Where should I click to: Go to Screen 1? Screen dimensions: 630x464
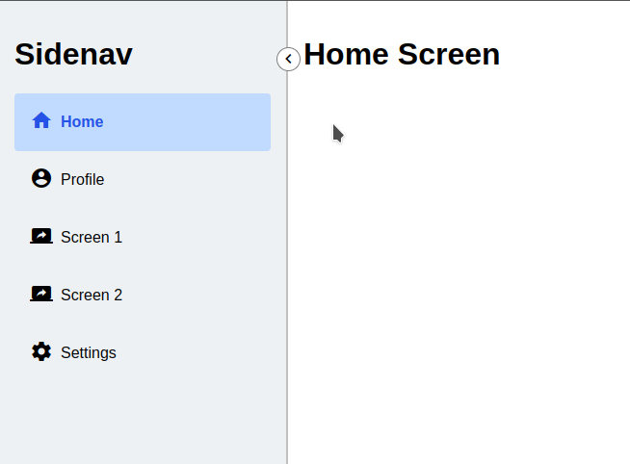pos(143,238)
